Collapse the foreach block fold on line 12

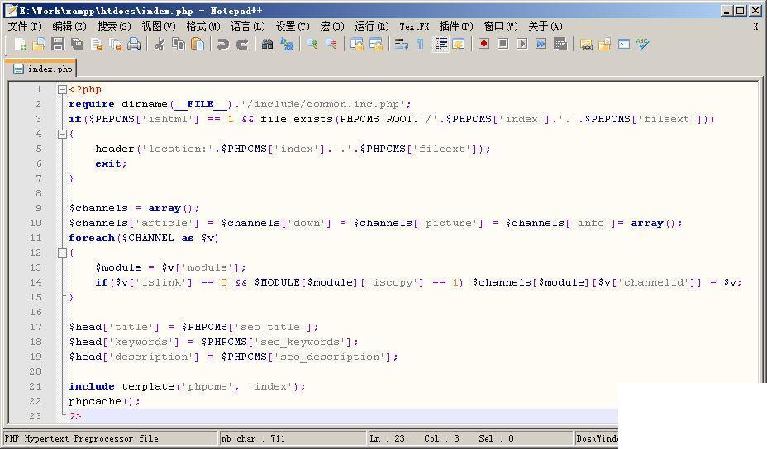[62, 253]
